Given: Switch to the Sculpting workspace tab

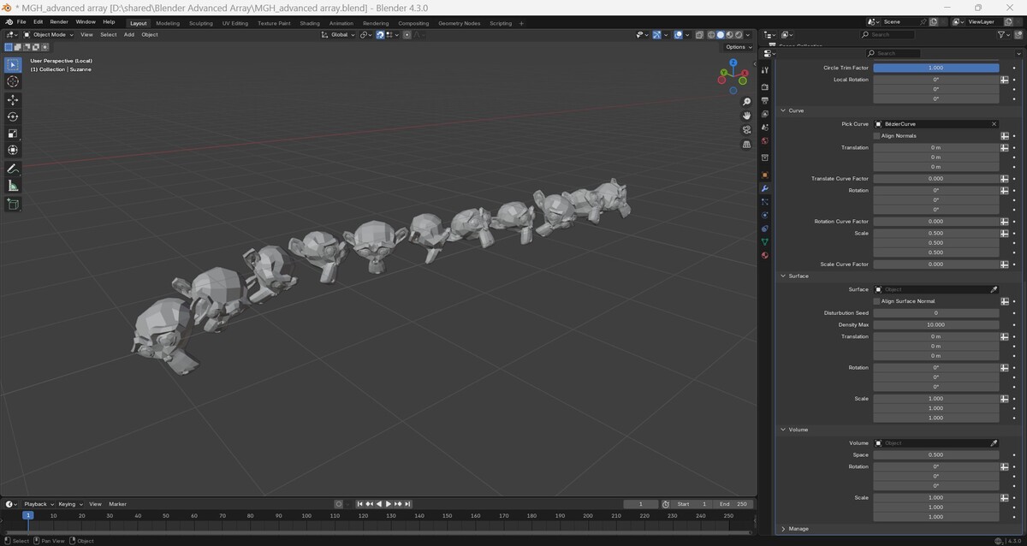Looking at the screenshot, I should 201,23.
